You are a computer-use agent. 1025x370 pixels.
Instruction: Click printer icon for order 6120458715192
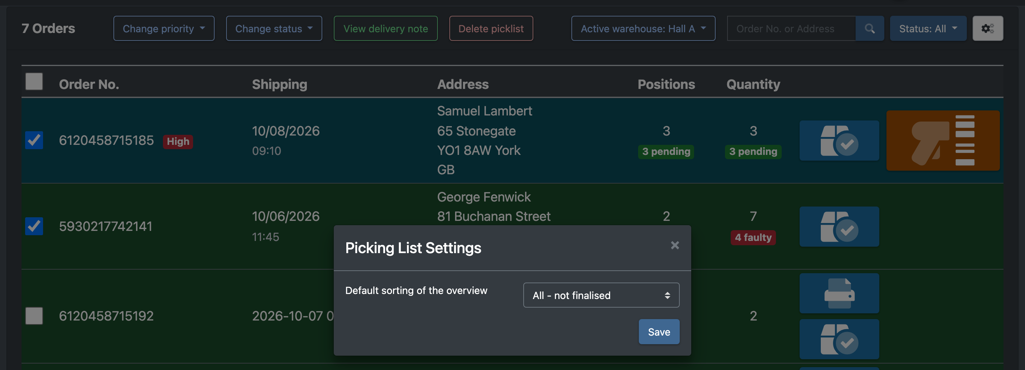tap(839, 293)
